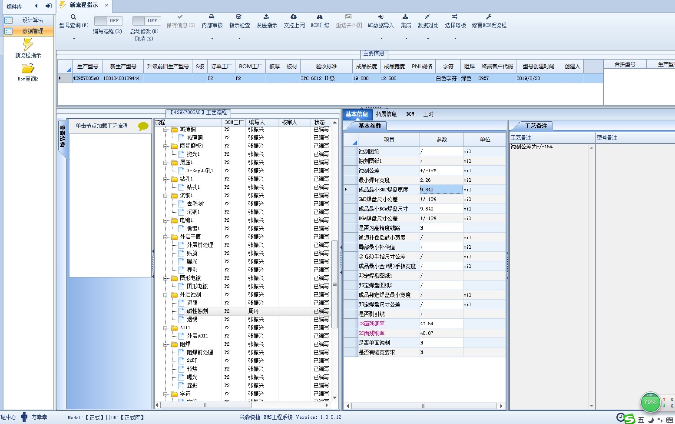Viewport: 675px width, 424px height.
Task: Open 设计算法 in the sidebar
Action: [29, 20]
